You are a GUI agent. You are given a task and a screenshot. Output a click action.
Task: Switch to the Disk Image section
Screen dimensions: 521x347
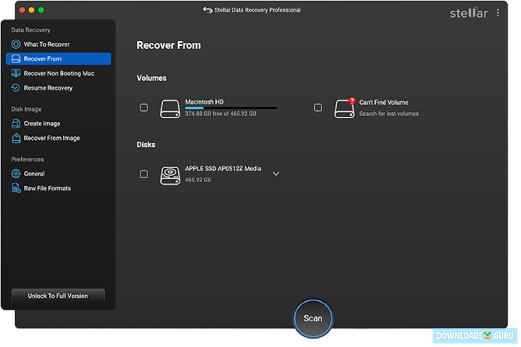pos(26,109)
